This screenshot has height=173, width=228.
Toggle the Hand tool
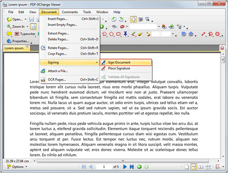coord(133,19)
